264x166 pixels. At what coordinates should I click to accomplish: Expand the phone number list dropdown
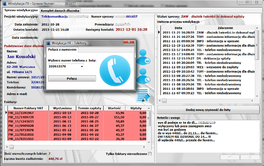[x=82, y=66]
